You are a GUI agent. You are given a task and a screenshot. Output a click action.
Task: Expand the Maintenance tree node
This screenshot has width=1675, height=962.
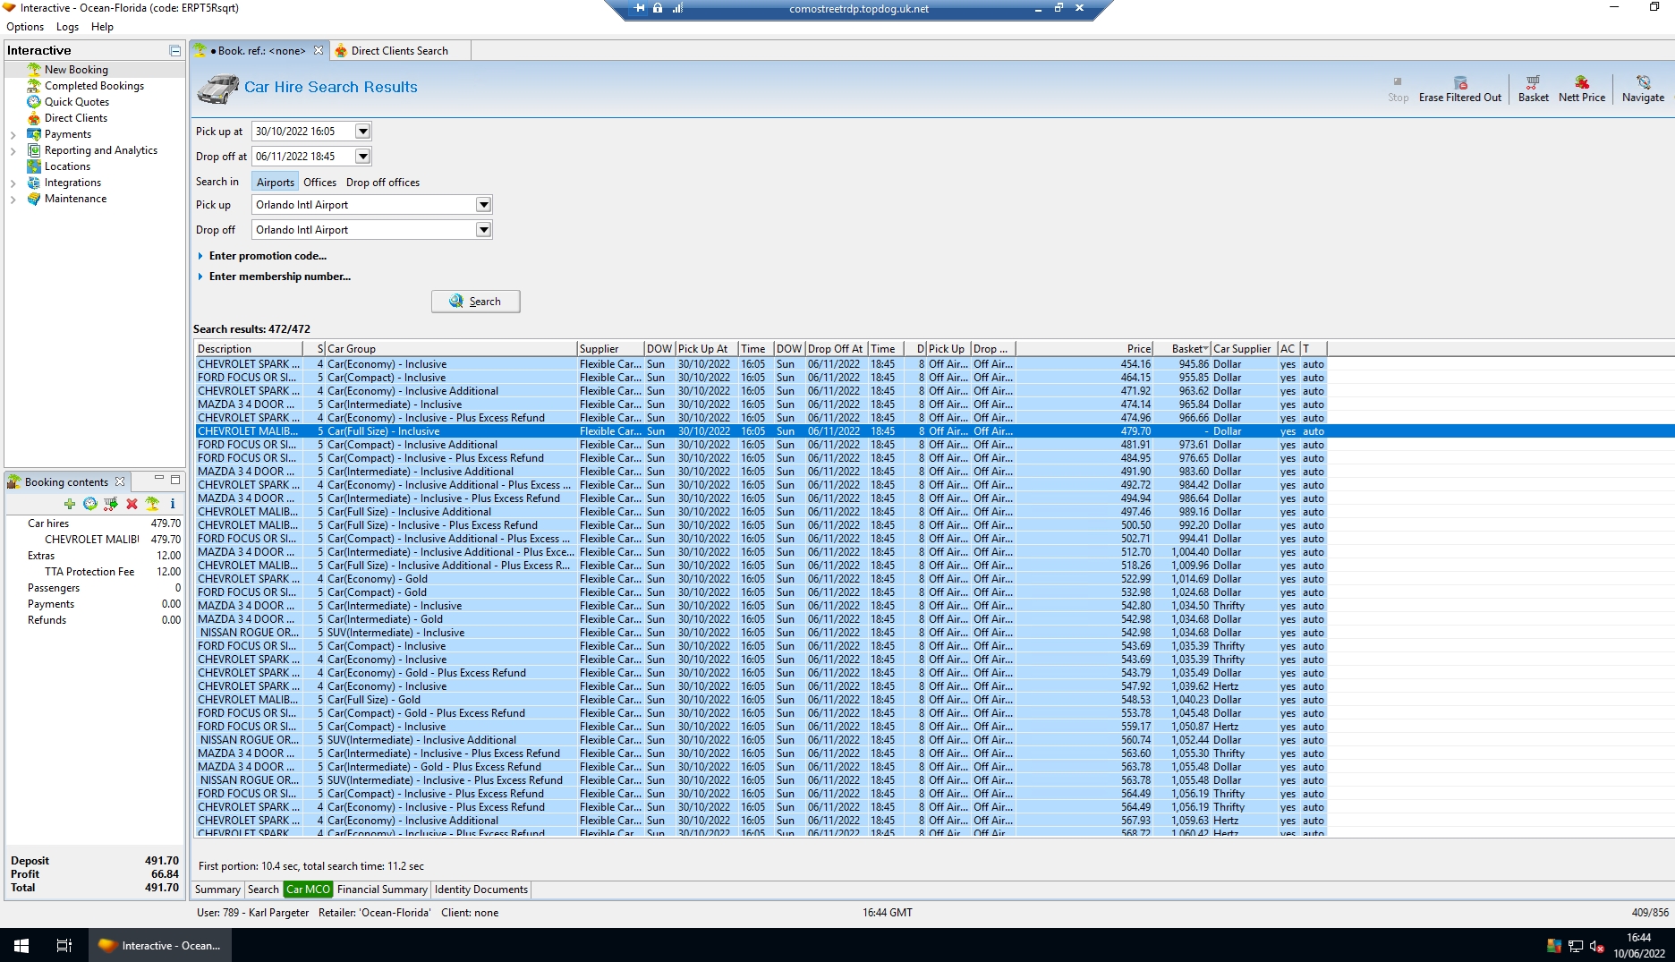(13, 200)
